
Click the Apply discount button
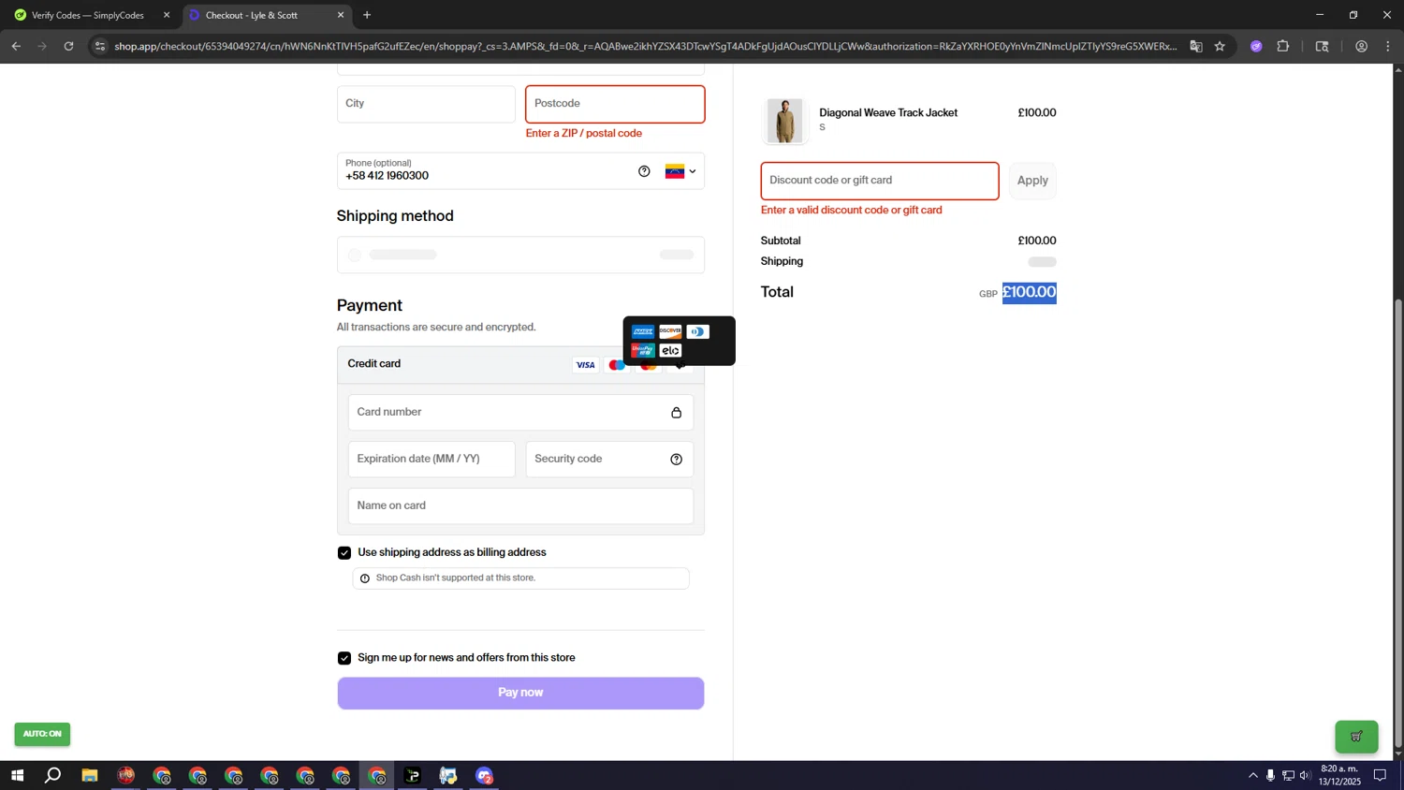1032,181
